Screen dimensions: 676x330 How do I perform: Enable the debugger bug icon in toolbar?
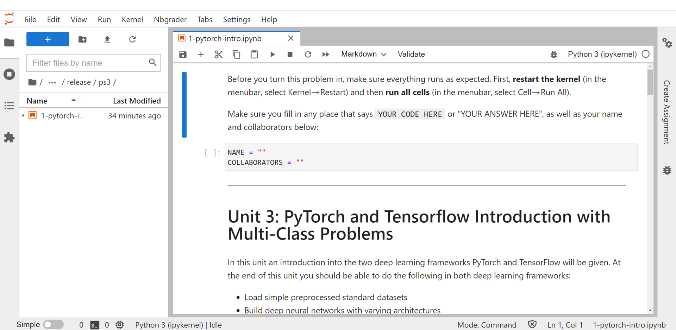click(554, 54)
